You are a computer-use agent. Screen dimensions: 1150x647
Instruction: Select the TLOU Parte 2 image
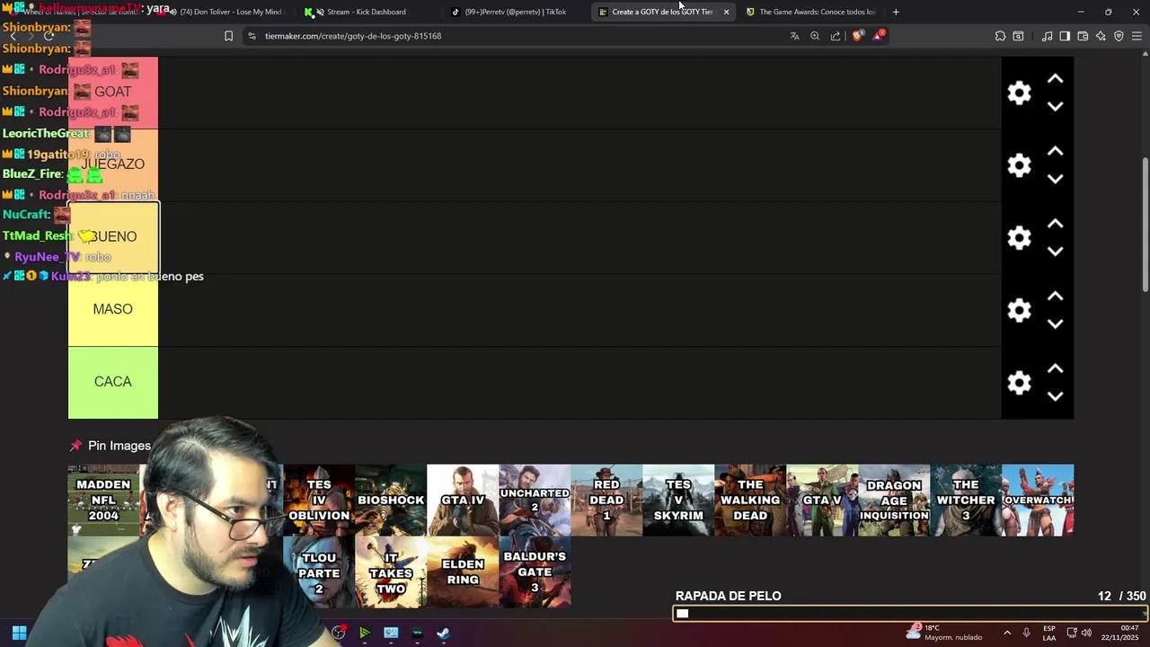click(319, 572)
